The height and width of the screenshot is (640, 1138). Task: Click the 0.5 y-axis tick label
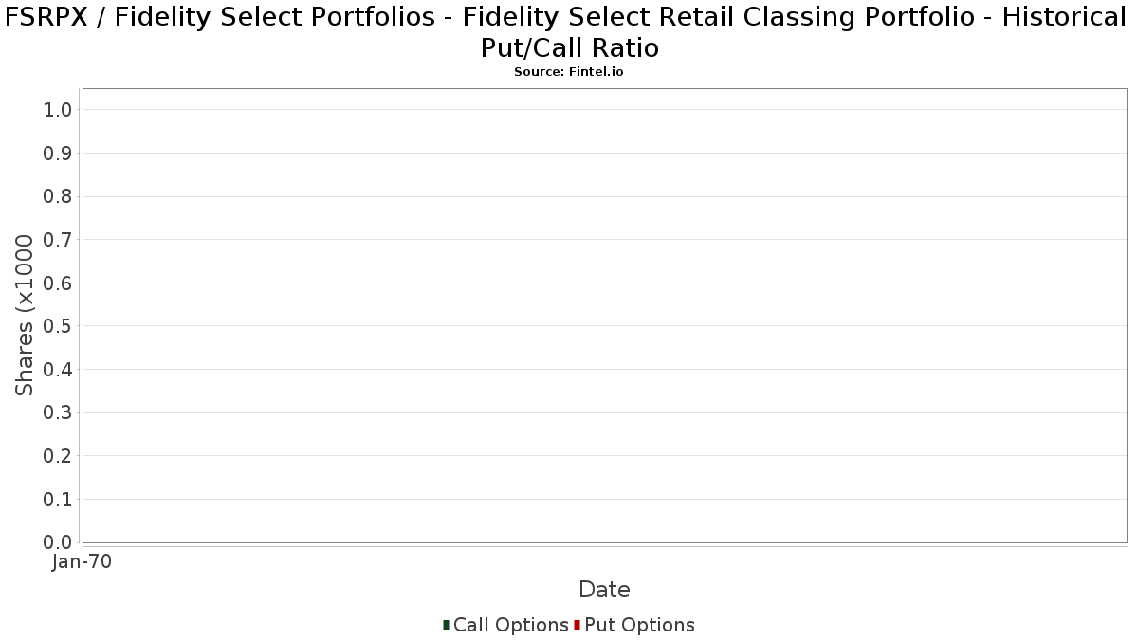pyautogui.click(x=58, y=326)
